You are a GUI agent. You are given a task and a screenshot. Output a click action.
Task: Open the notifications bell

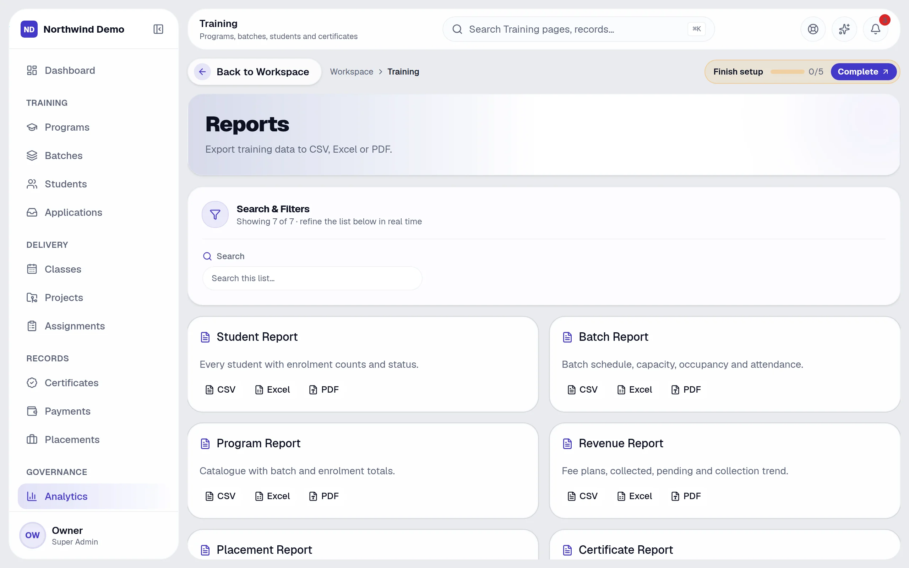(x=875, y=29)
